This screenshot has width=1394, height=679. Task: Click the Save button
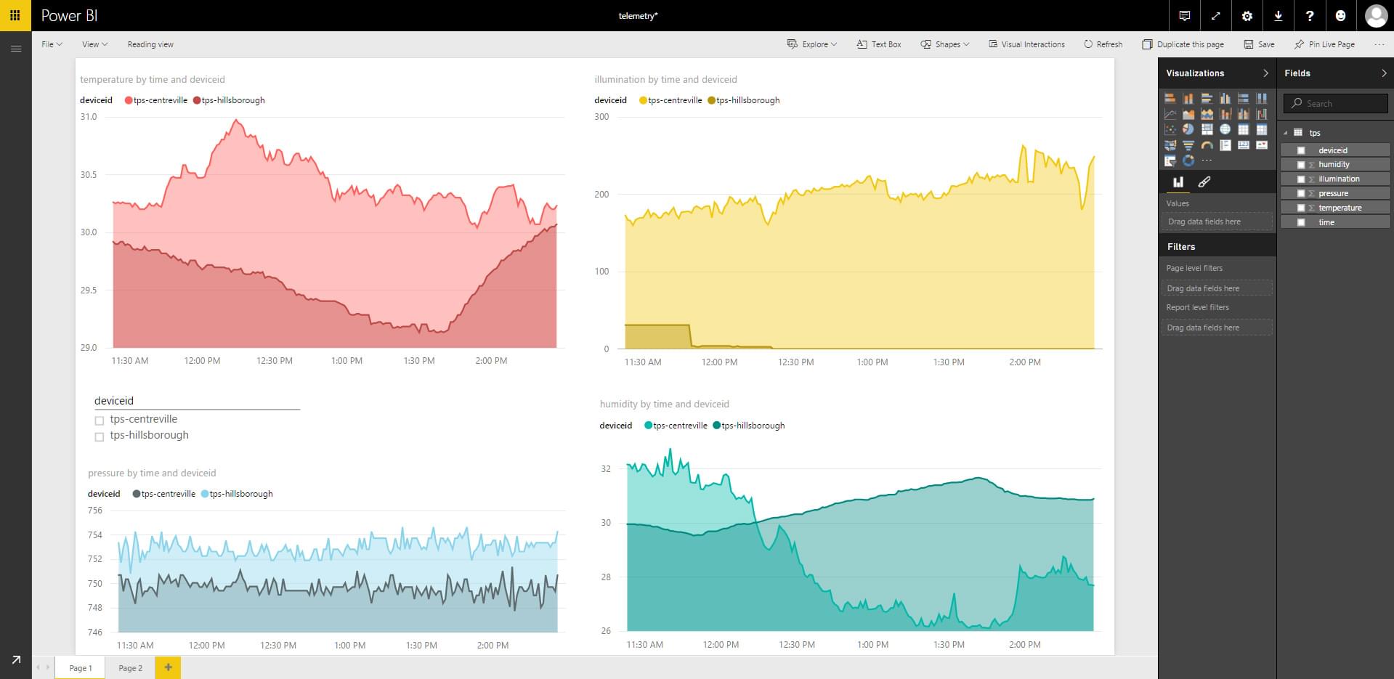[1259, 44]
